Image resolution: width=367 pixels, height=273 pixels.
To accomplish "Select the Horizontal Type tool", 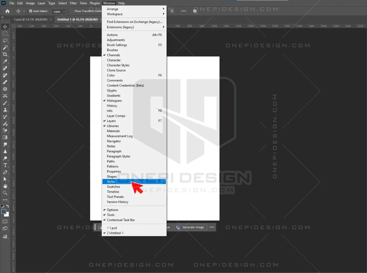I will click(x=5, y=165).
